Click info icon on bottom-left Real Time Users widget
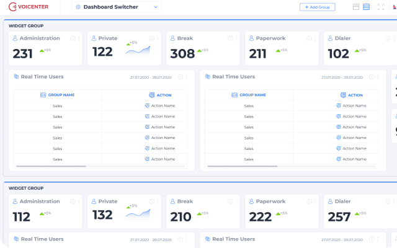Screen dimensions: 397x248 pos(180,239)
